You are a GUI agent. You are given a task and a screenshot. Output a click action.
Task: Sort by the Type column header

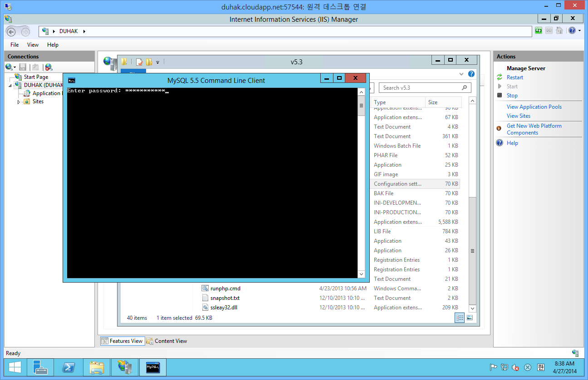point(398,102)
